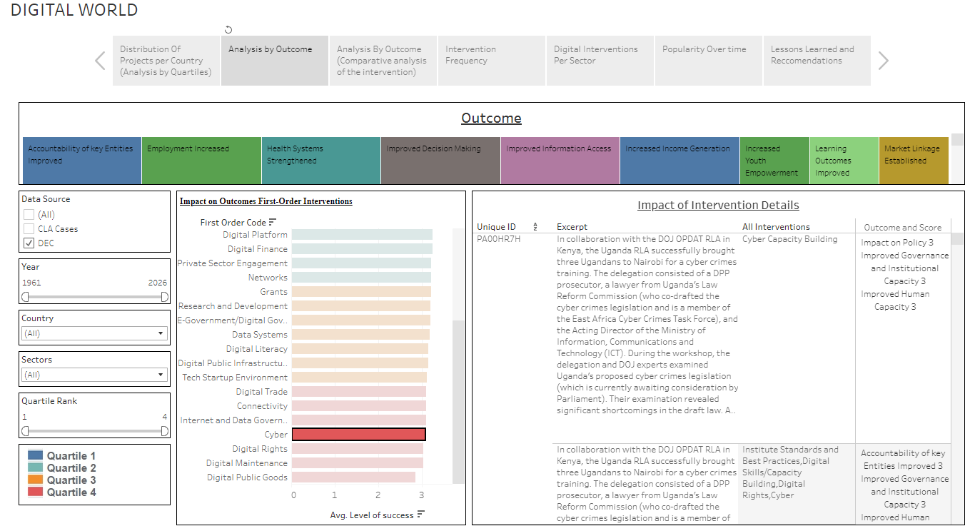Click the Year slider right handle
The height and width of the screenshot is (526, 965).
point(165,297)
